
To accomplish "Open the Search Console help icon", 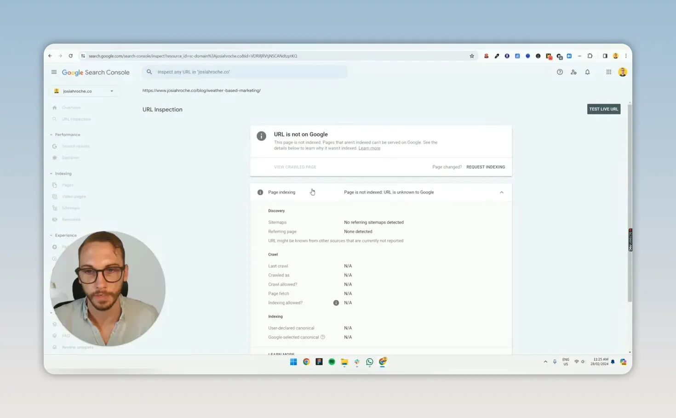I will point(560,72).
